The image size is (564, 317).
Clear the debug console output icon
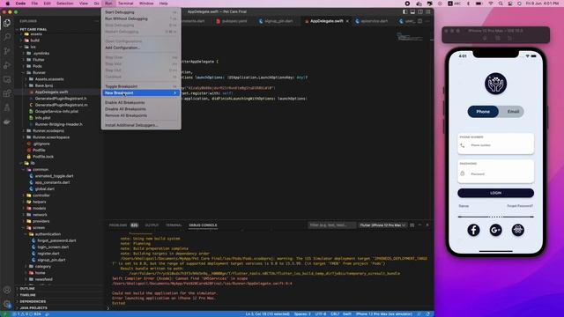coord(412,225)
